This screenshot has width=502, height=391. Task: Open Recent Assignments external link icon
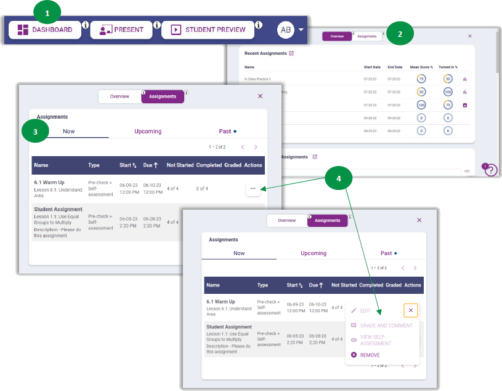tap(291, 53)
